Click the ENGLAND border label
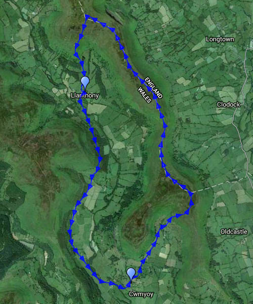The width and height of the screenshot is (253, 304). point(153,88)
